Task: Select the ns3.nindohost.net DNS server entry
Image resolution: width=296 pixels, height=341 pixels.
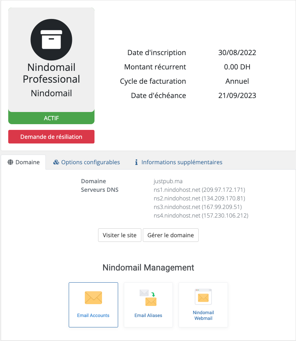Action: click(198, 207)
